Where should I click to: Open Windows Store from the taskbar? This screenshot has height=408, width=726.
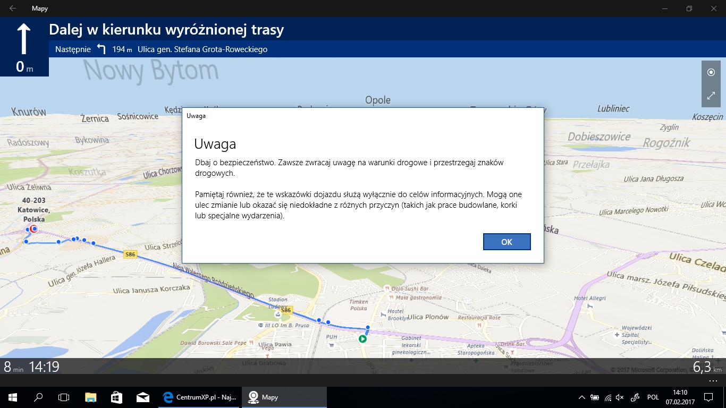coord(116,397)
